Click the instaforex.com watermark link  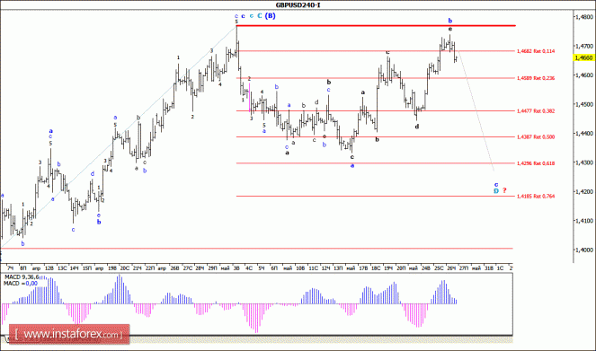[69, 334]
